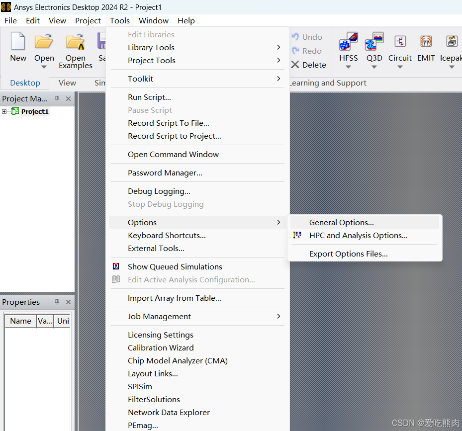Expand the Library Tools submenu
This screenshot has height=431, width=462.
tap(278, 47)
